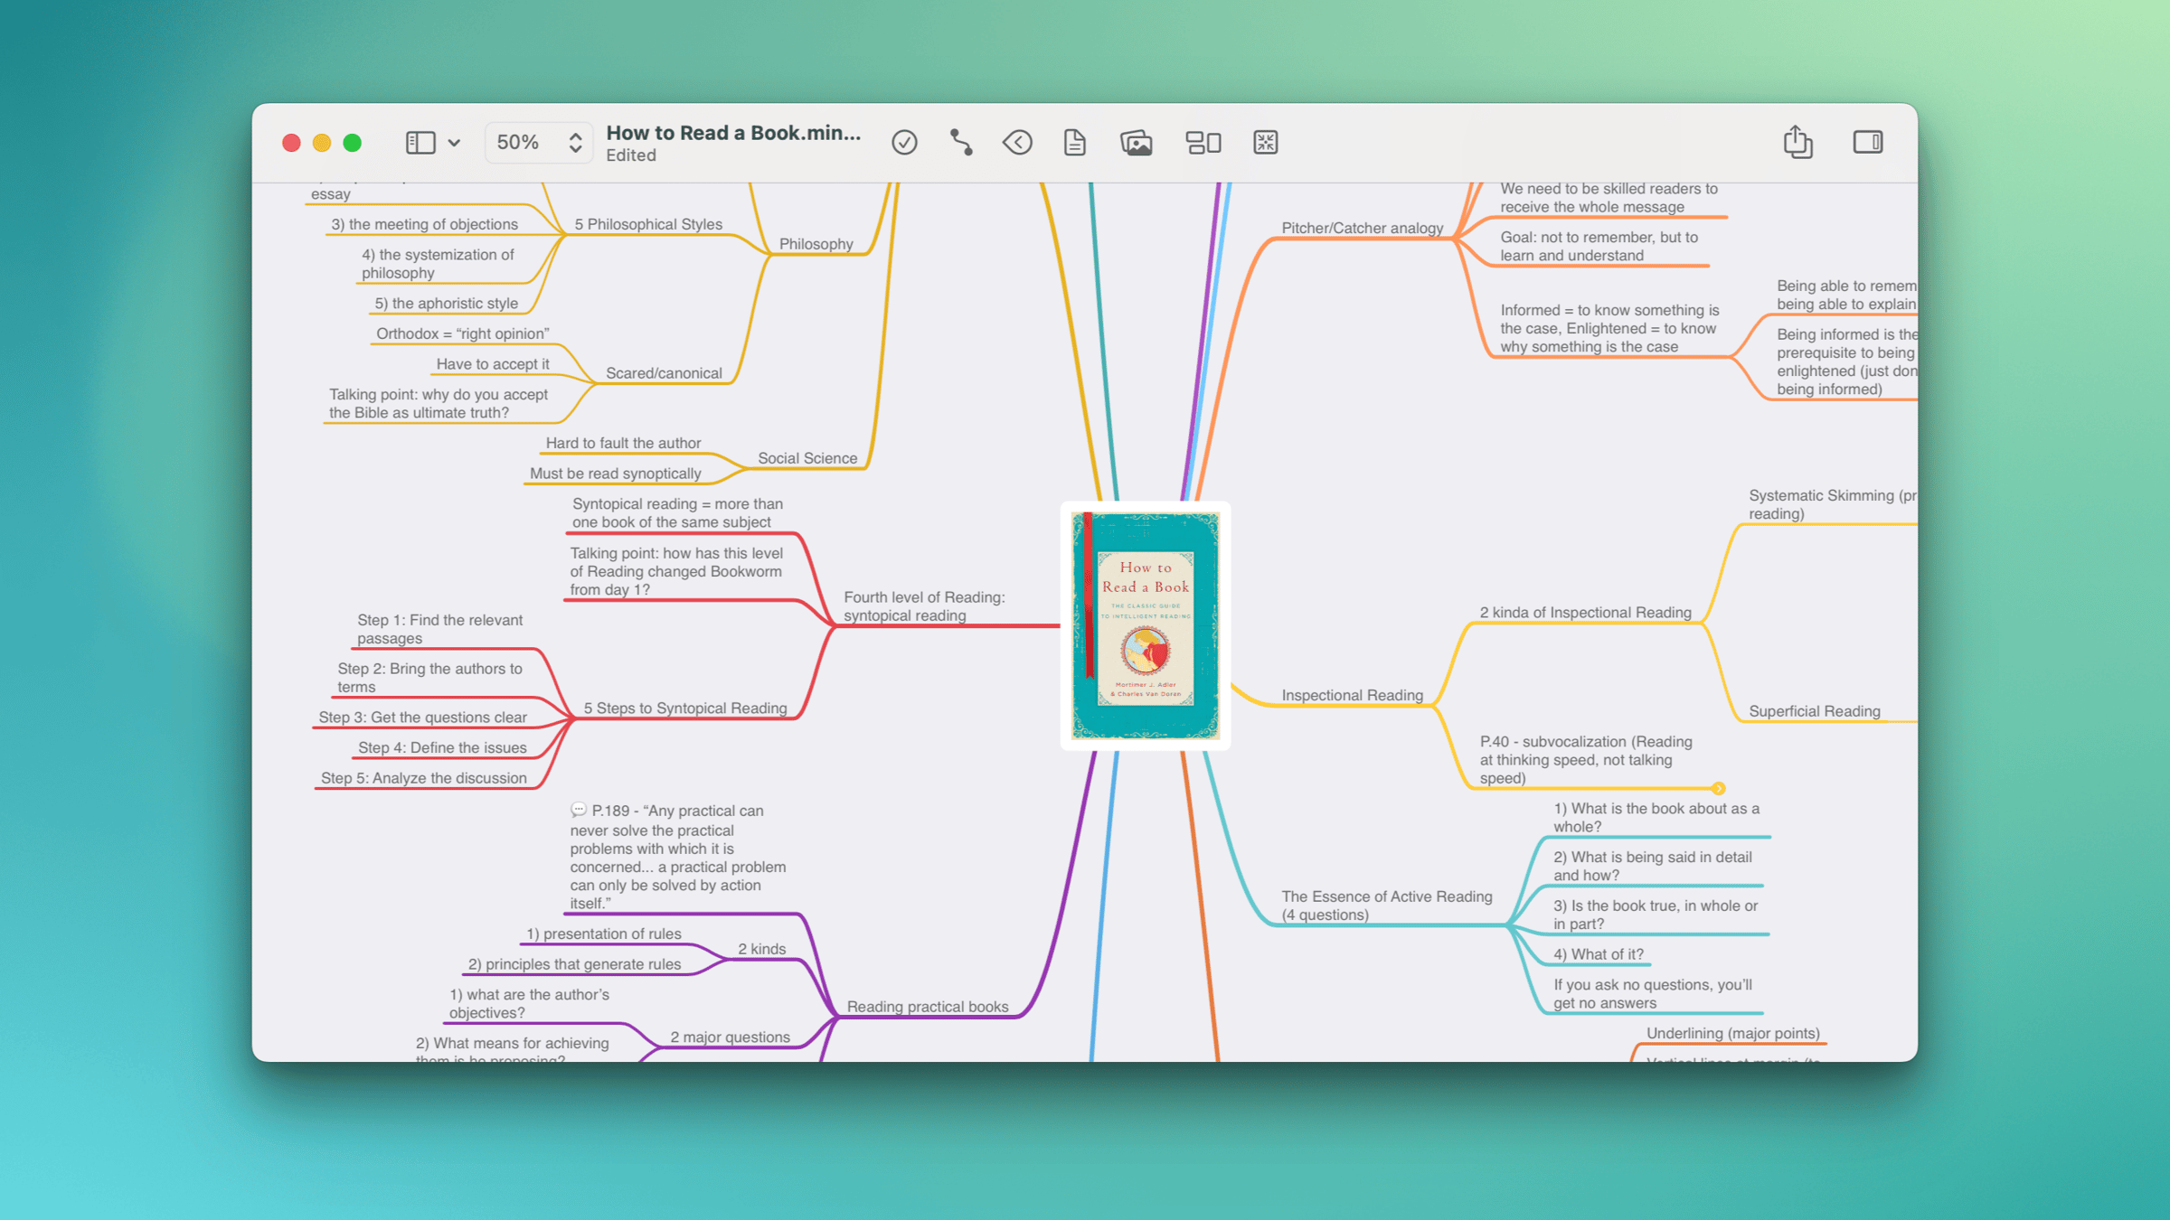Select 2) What is being said in detail and how?

[1652, 866]
